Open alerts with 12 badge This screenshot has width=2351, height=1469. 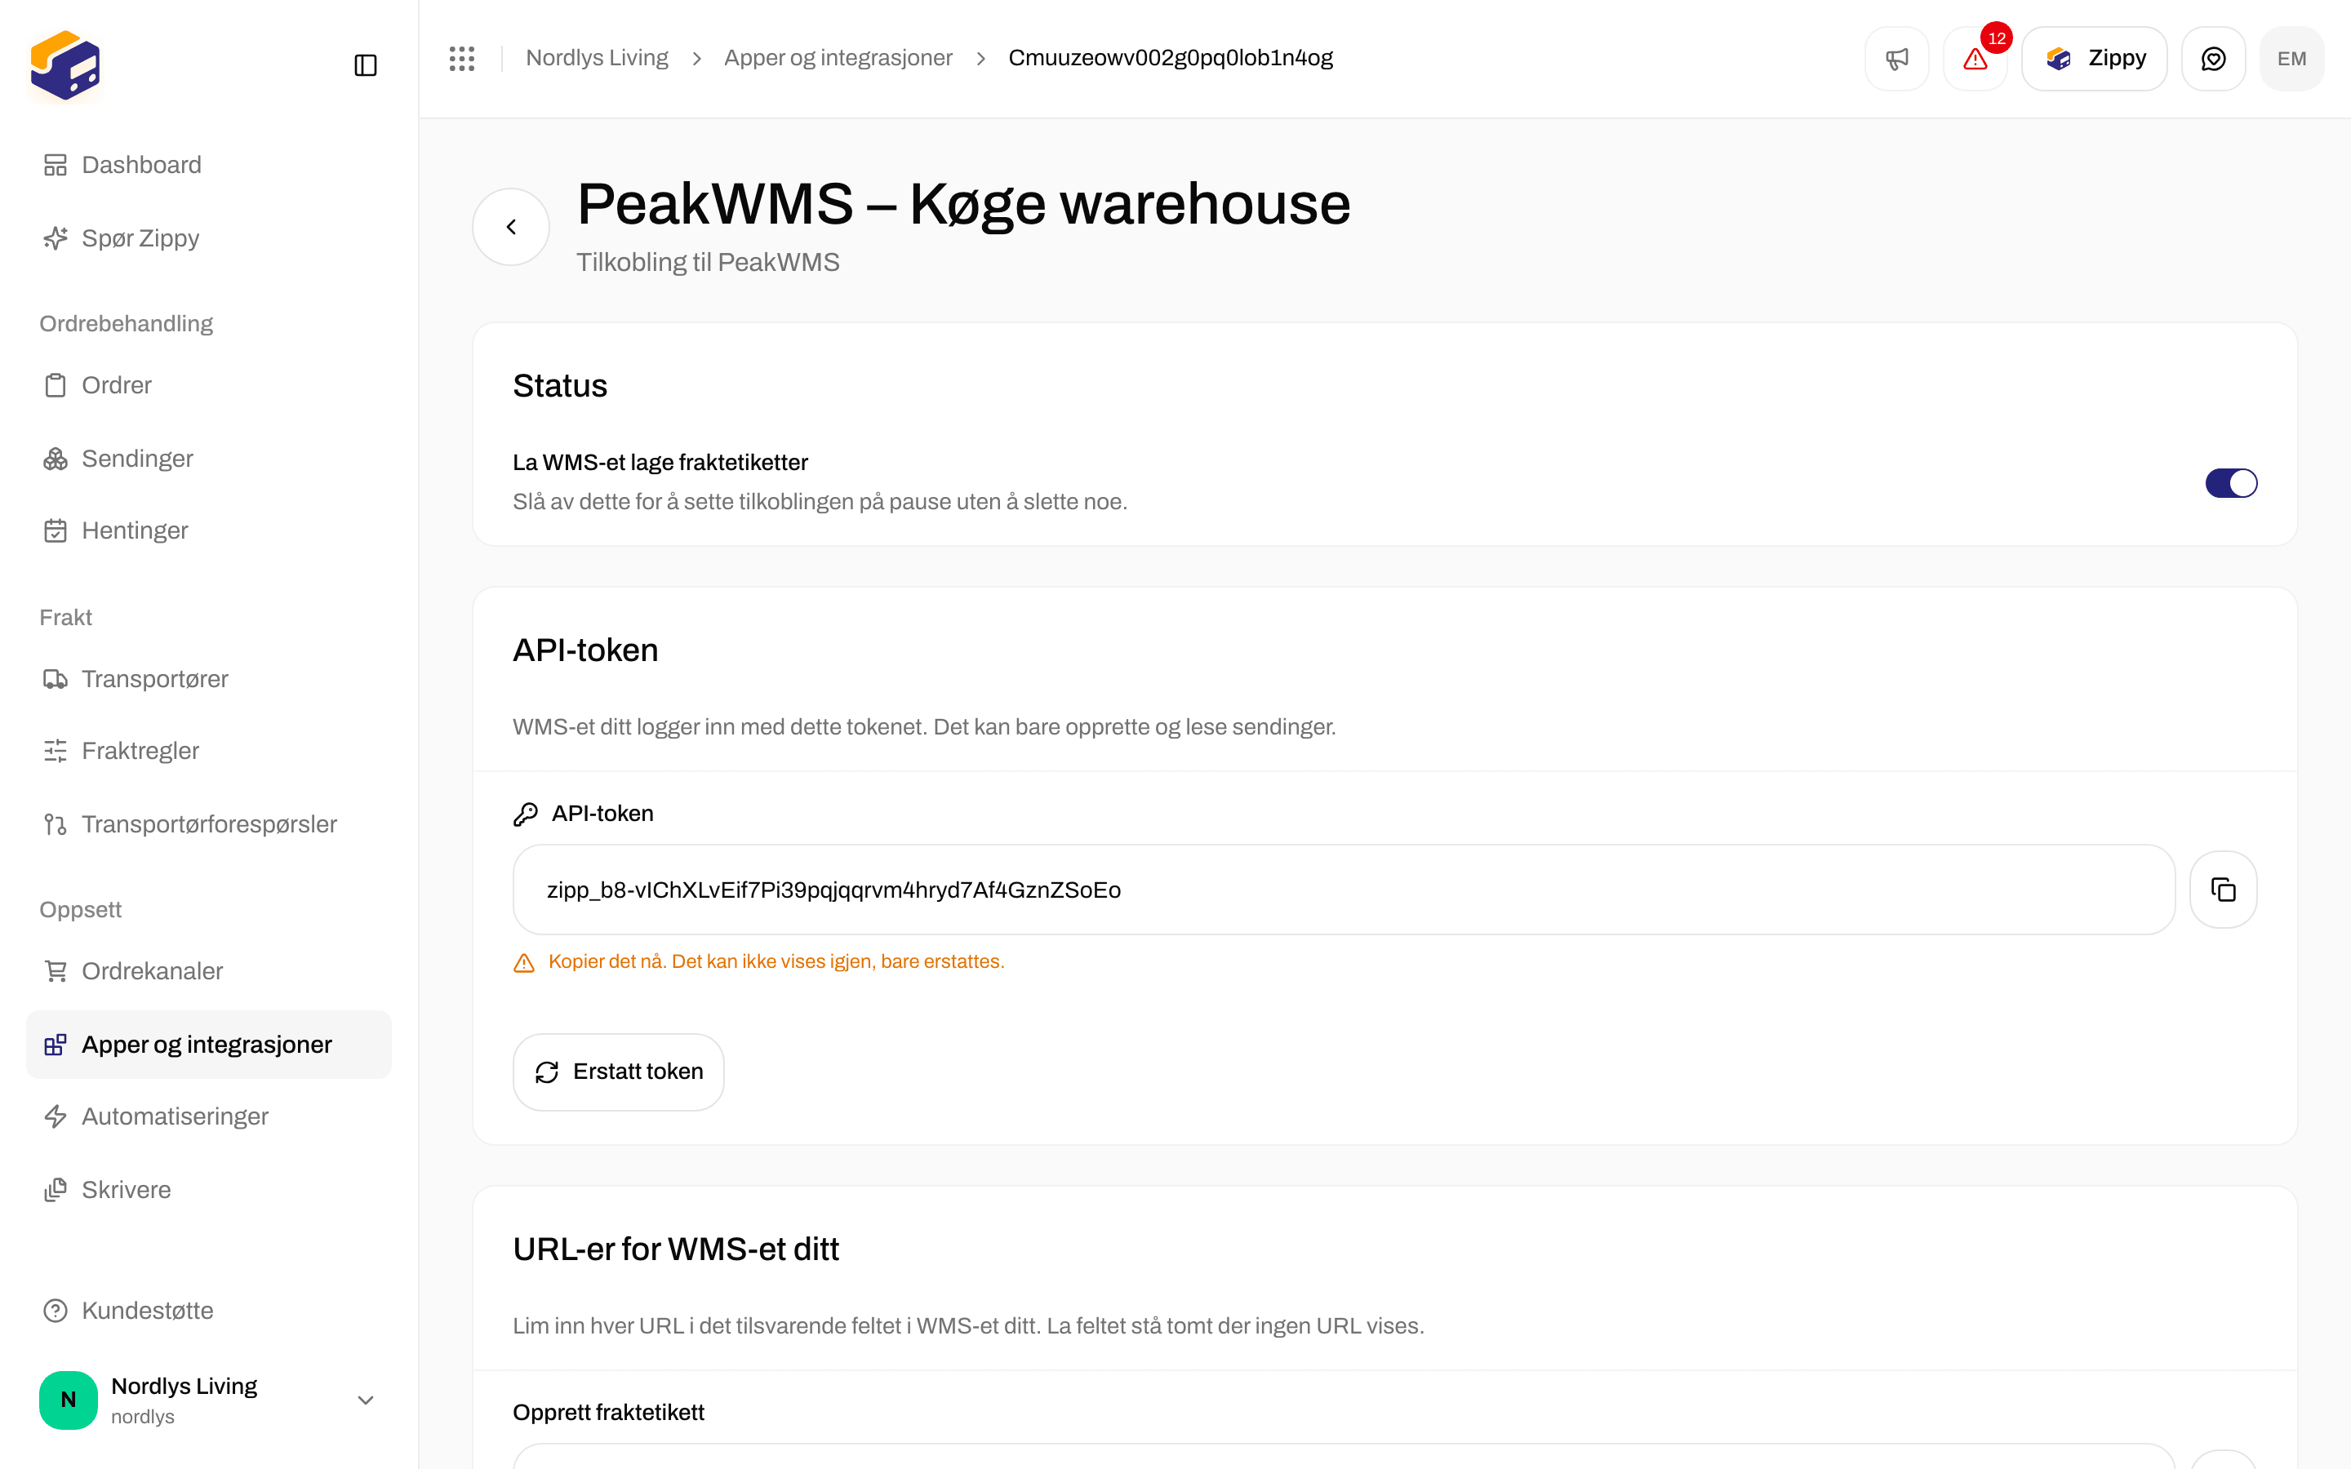pyautogui.click(x=1975, y=58)
